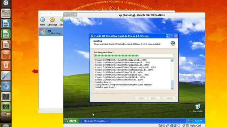Launch Chromium browser from the launcher
This screenshot has height=127, width=227.
click(6, 86)
